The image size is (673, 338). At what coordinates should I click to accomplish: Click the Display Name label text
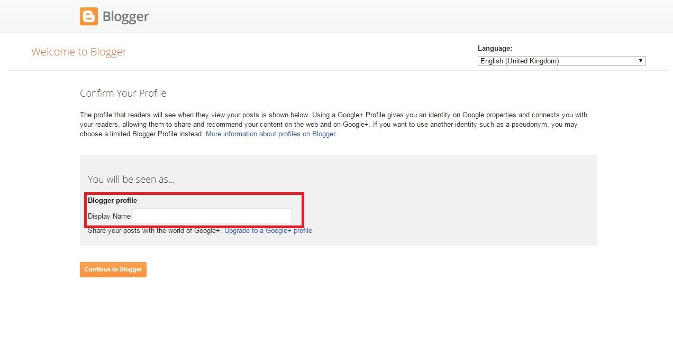(109, 217)
